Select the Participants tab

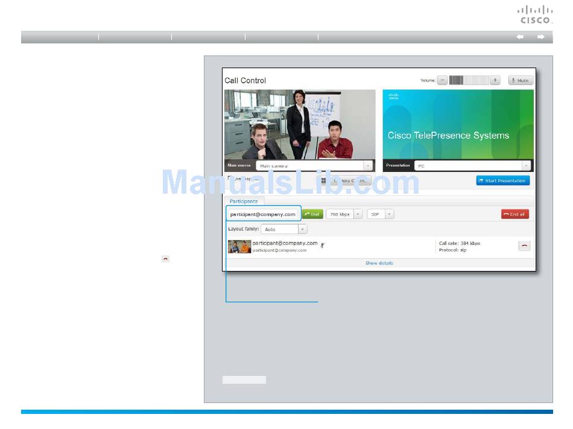(244, 202)
